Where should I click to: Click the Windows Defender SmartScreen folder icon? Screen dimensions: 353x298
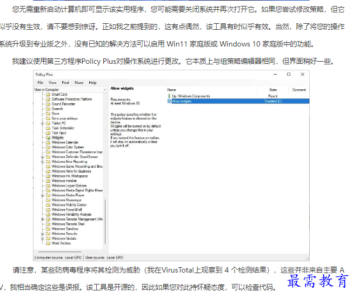pos(48,157)
